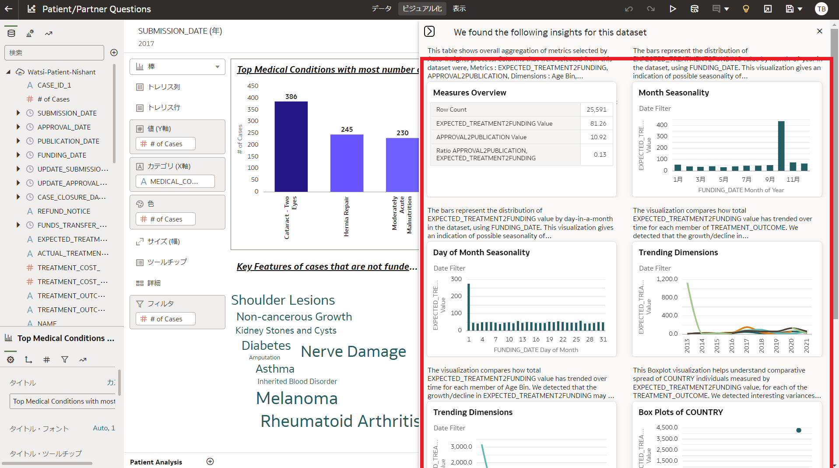This screenshot has height=468, width=839.
Task: Close the insights panel
Action: pos(820,31)
